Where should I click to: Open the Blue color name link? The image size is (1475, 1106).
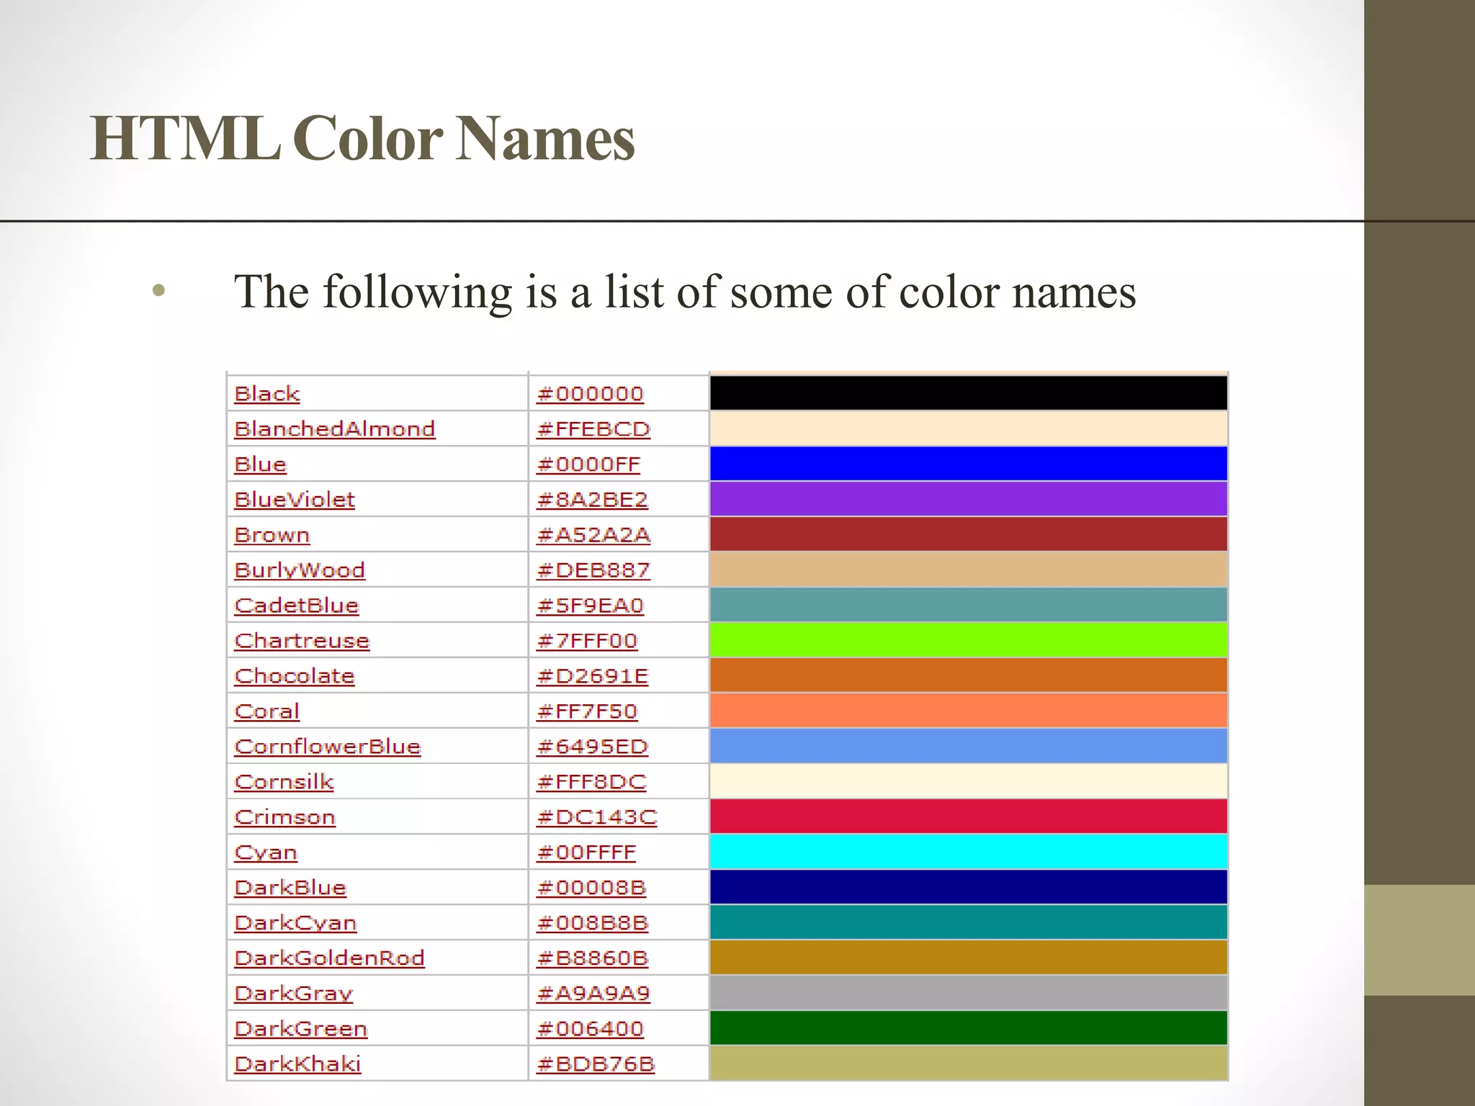(x=261, y=464)
